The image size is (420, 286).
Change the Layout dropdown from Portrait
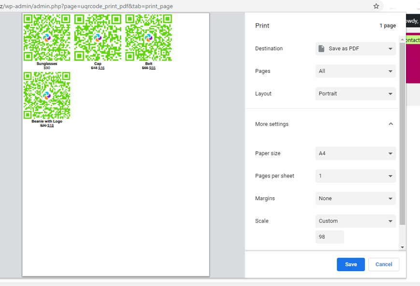tap(355, 94)
